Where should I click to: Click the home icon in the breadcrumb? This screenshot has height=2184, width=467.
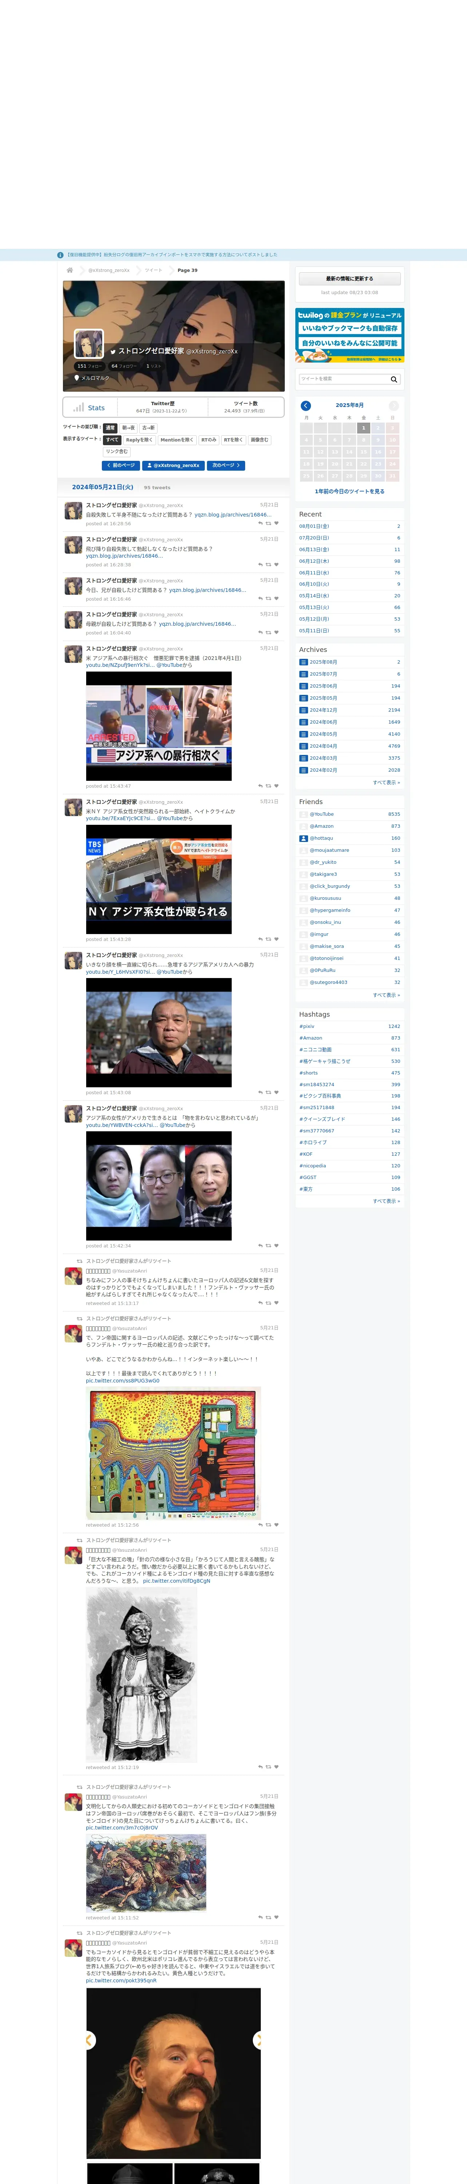pyautogui.click(x=69, y=270)
